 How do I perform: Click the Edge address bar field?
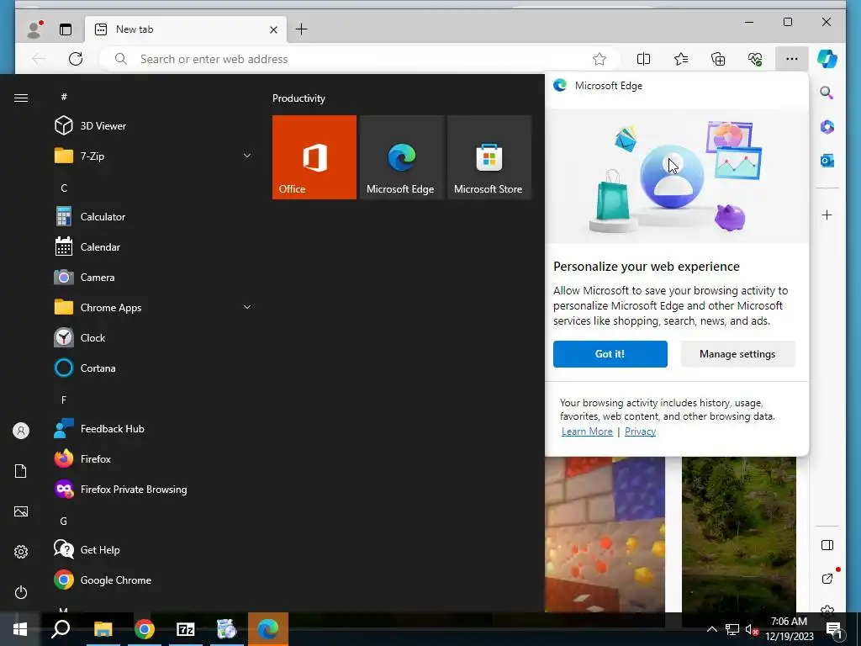360,59
